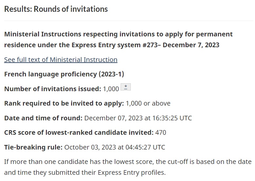The height and width of the screenshot is (181, 255).
Task: Click the horizontal divider below the heading
Action: (129, 21)
